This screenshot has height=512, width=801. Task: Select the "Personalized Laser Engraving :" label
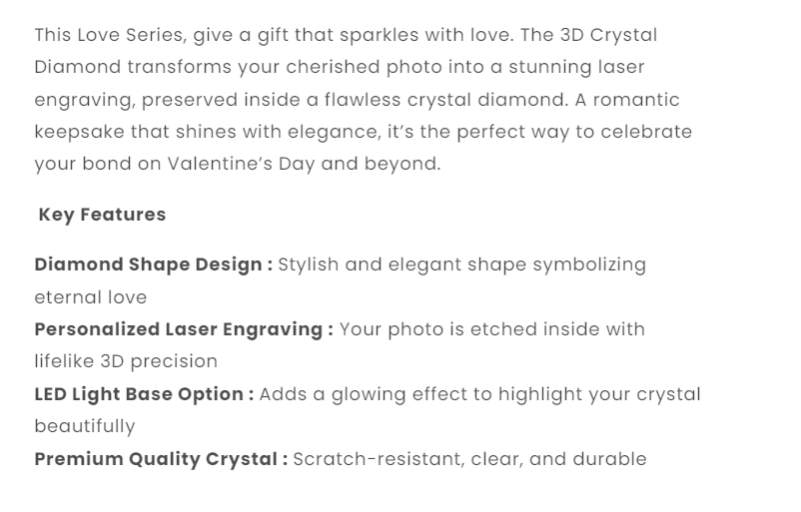(x=184, y=329)
